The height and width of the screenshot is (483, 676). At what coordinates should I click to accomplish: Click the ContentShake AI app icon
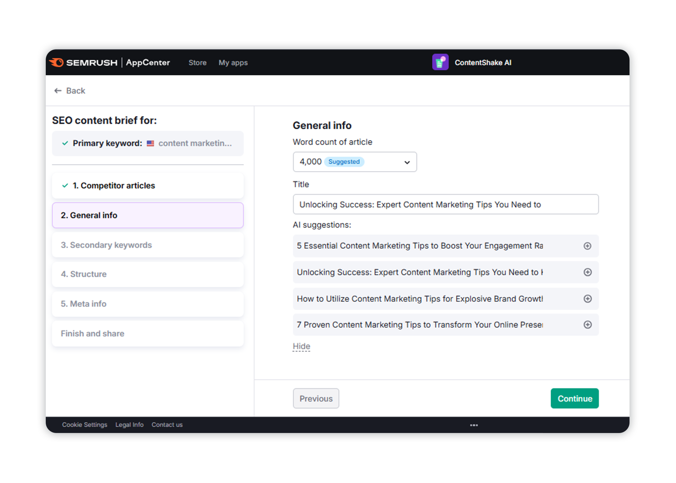pyautogui.click(x=440, y=62)
